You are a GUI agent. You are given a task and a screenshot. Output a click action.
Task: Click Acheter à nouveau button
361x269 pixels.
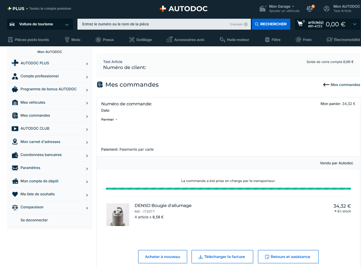(162, 257)
